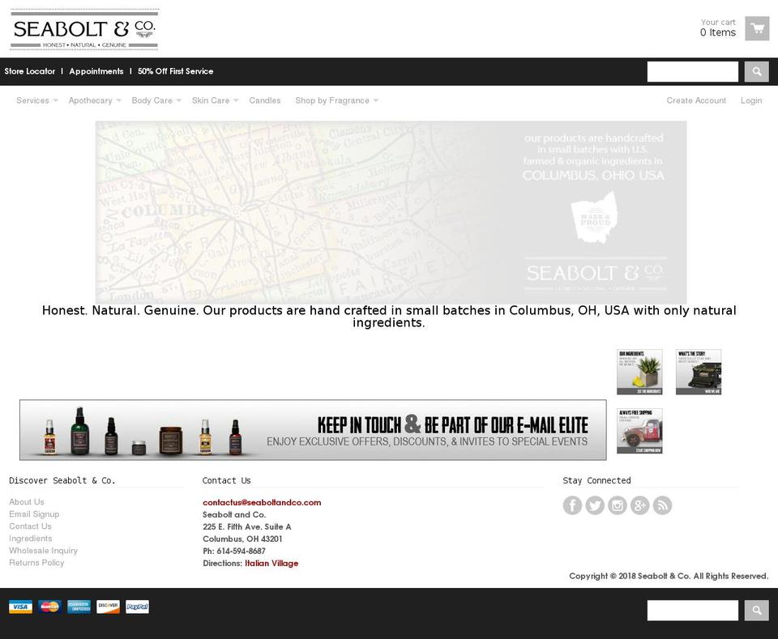Open the About Us footer link
Viewport: 778px width, 639px height.
coord(26,502)
